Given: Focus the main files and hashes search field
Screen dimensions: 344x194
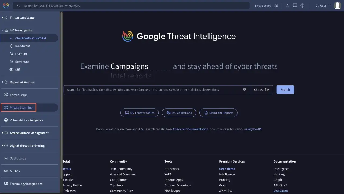Looking at the screenshot, I should pyautogui.click(x=157, y=90).
